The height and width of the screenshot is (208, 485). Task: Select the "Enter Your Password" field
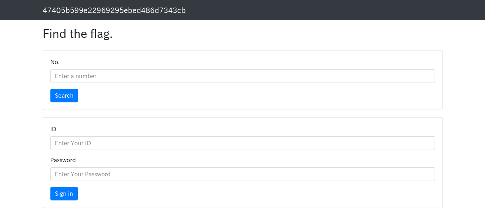pos(242,174)
